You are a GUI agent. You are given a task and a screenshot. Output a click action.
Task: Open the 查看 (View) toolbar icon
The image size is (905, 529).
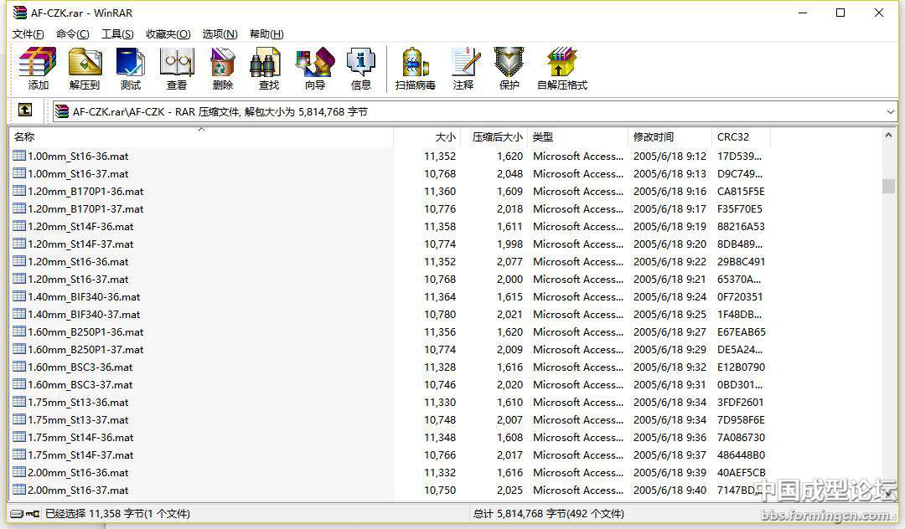tap(177, 69)
